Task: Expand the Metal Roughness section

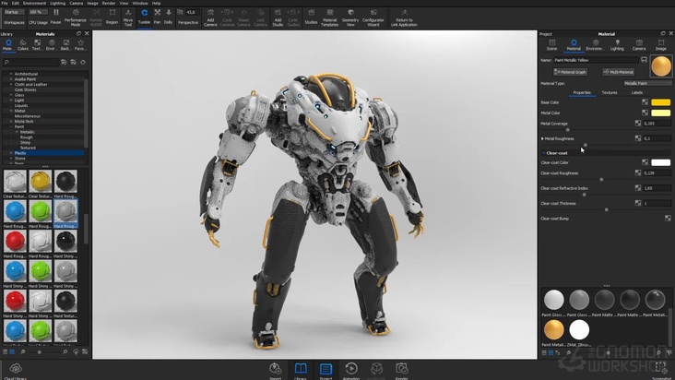Action: click(x=542, y=138)
